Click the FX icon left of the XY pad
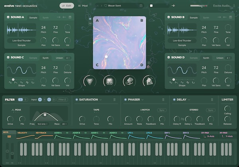The height and width of the screenshot is (167, 239). coord(90,23)
